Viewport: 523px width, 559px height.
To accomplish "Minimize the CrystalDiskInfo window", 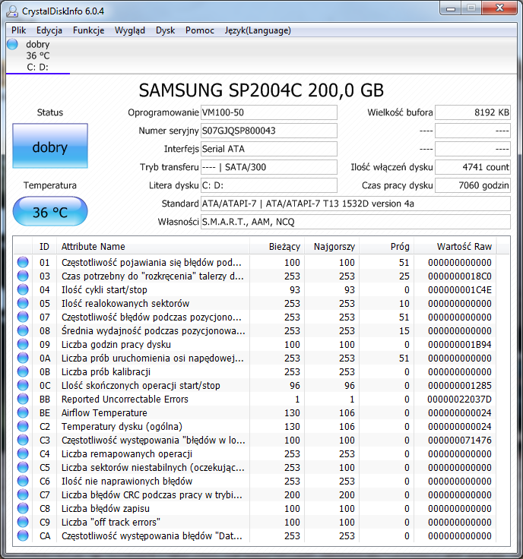I will [451, 8].
